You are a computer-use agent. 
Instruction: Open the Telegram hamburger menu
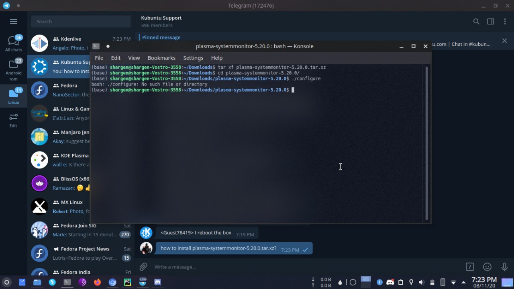[13, 22]
